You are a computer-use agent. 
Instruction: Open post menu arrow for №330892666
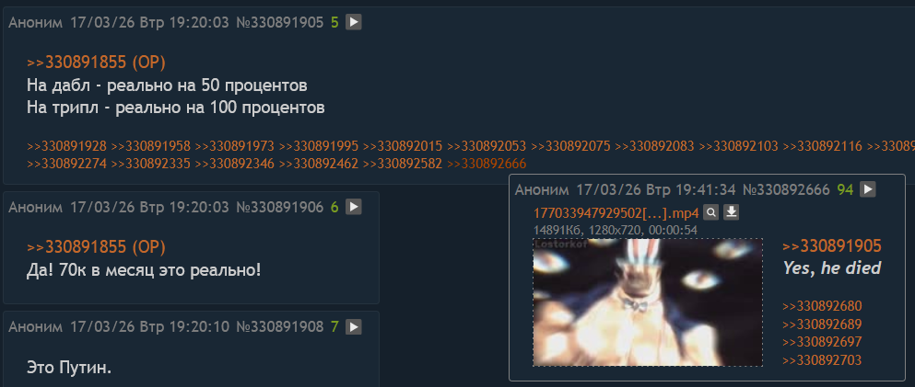tap(868, 189)
